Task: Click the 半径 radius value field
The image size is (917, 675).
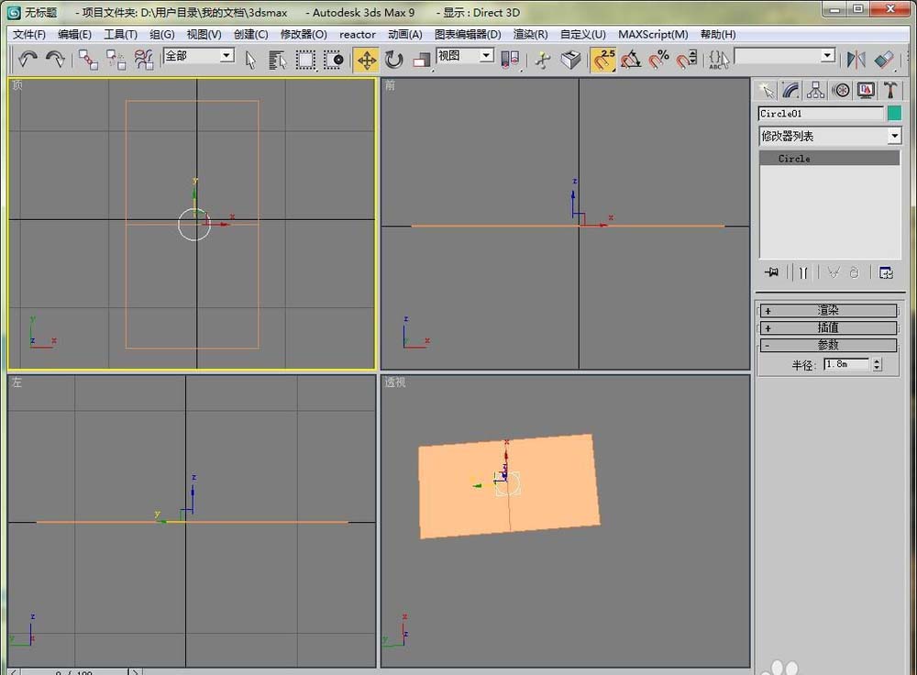Action: click(845, 364)
